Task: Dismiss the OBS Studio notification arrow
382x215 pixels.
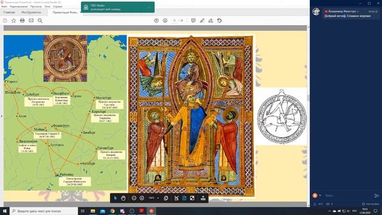Action: [x=149, y=7]
